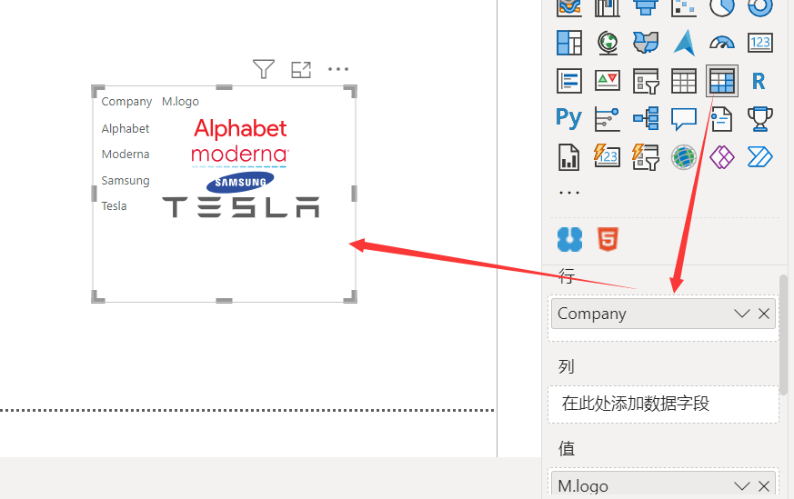Image resolution: width=794 pixels, height=499 pixels.
Task: Select the Decomposition tree visual icon
Action: tap(646, 119)
